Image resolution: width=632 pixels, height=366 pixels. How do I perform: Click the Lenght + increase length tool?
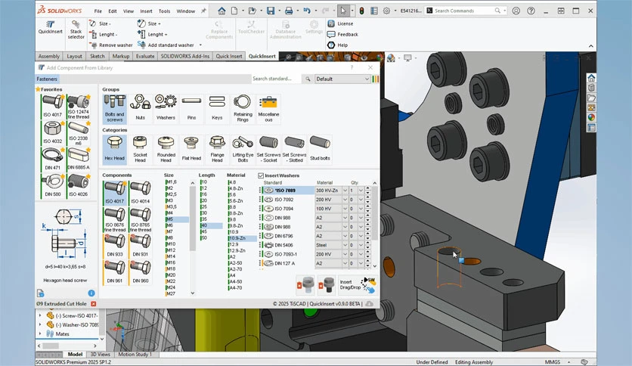[152, 35]
